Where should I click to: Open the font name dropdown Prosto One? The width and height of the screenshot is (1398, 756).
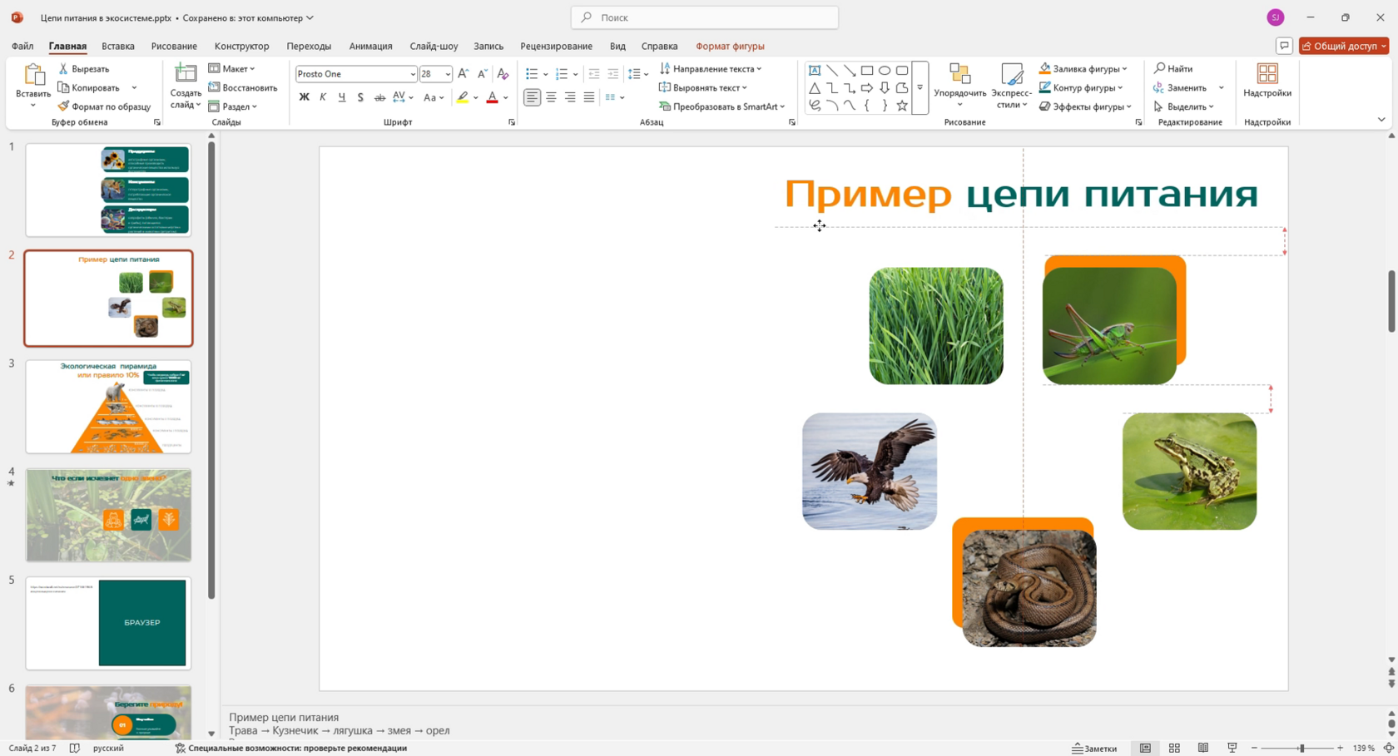coord(412,74)
